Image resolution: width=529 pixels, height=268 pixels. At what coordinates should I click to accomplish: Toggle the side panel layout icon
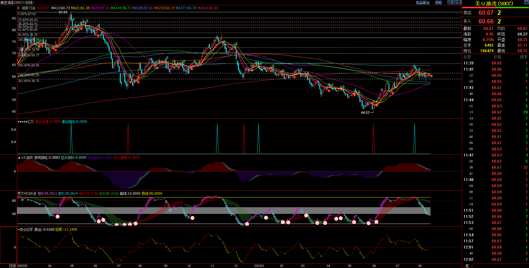pos(459,2)
